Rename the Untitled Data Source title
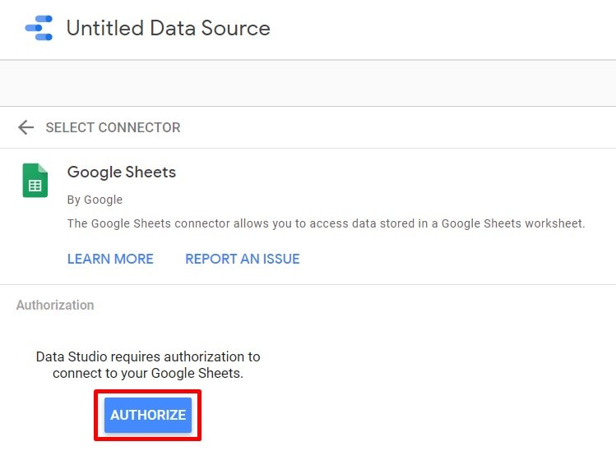Screen dimensions: 616x469 168,28
